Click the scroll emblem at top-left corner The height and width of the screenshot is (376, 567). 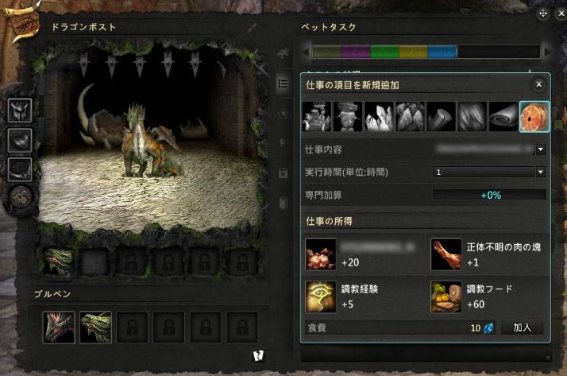[x=24, y=21]
